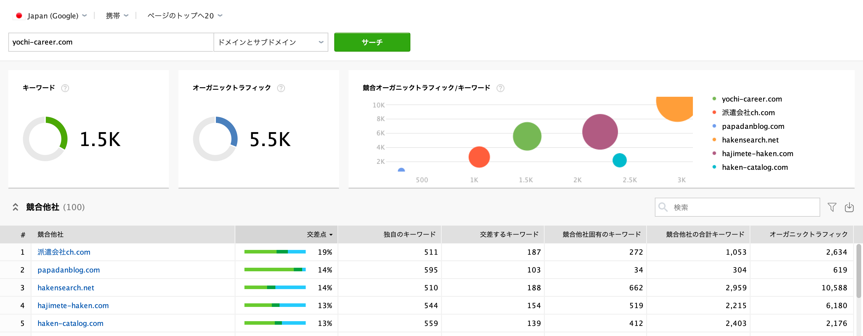
Task: Click the export download icon
Action: point(849,207)
